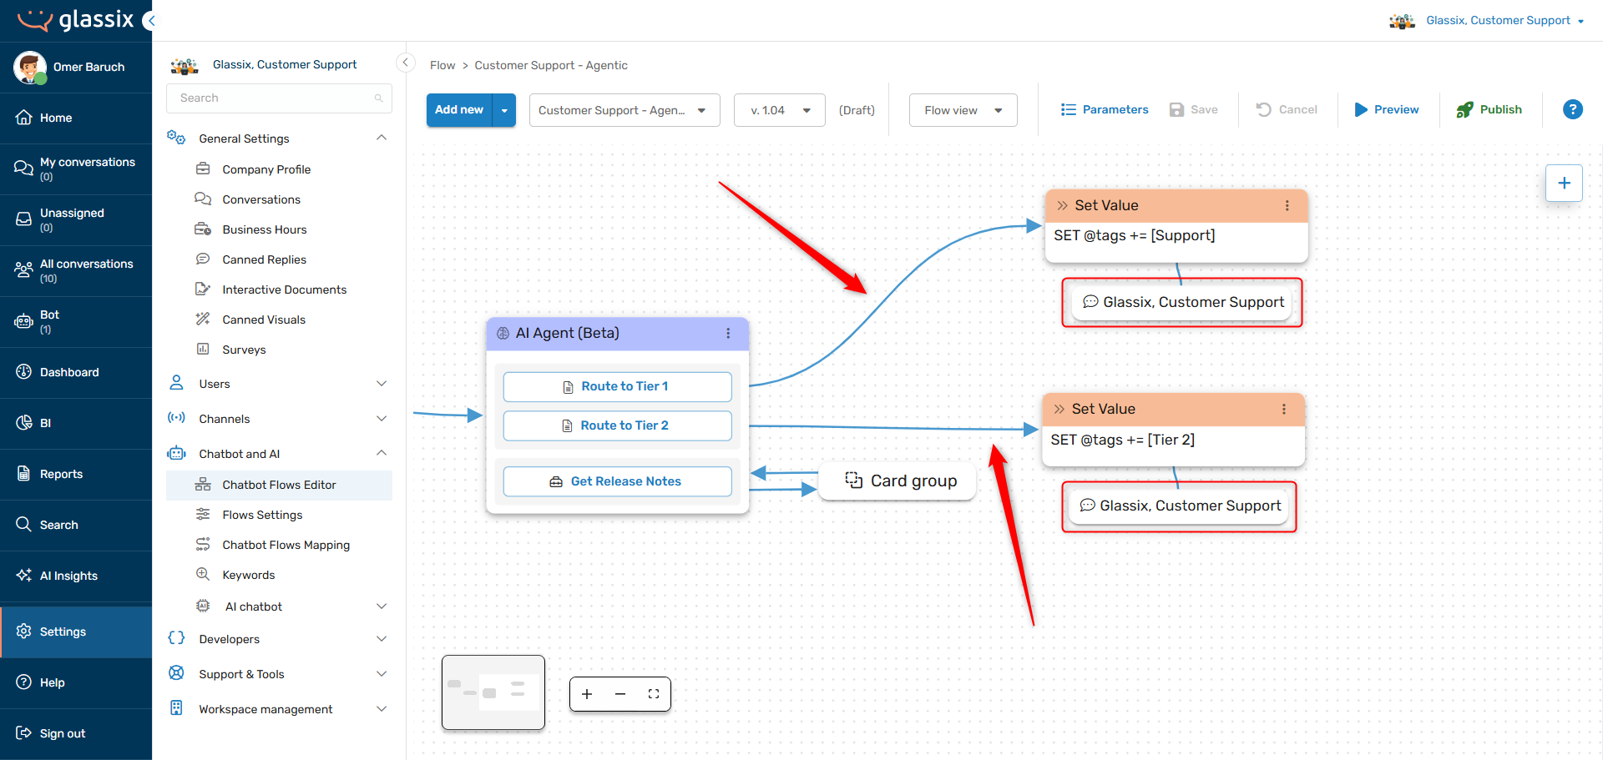The width and height of the screenshot is (1603, 760).
Task: Click the Dashboard icon in the sidebar
Action: click(24, 372)
